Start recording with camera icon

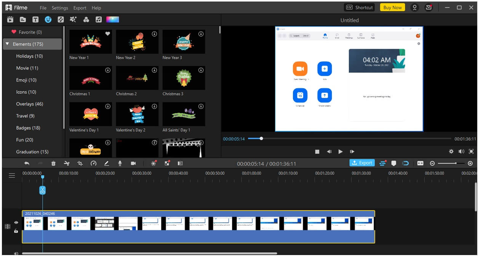(133, 163)
